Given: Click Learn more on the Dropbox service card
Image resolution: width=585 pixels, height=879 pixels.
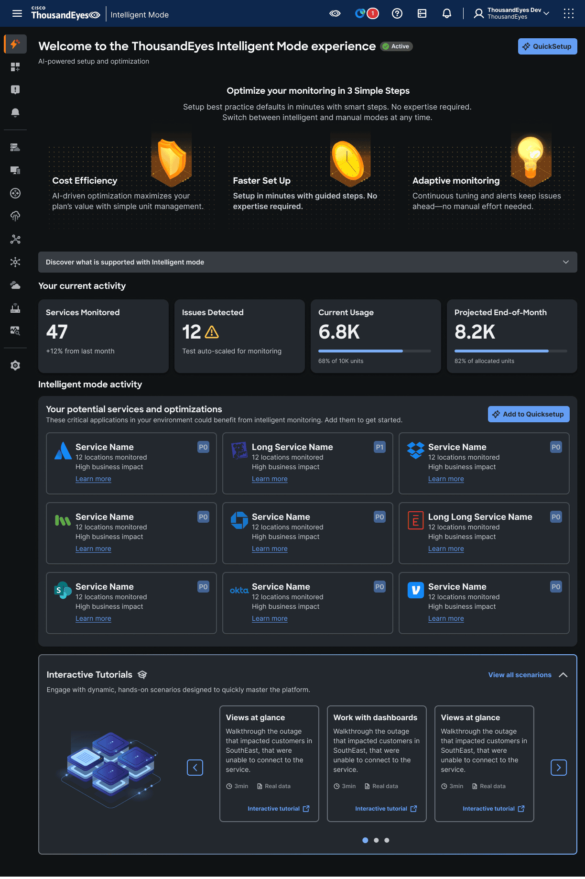Looking at the screenshot, I should click(446, 479).
